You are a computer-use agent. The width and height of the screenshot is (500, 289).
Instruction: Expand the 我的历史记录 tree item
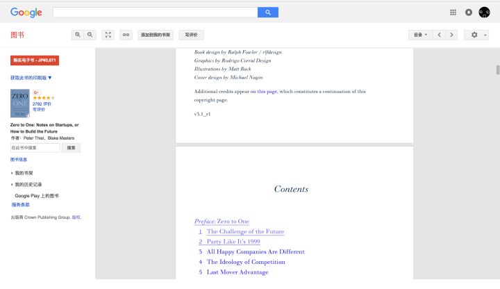[26, 184]
